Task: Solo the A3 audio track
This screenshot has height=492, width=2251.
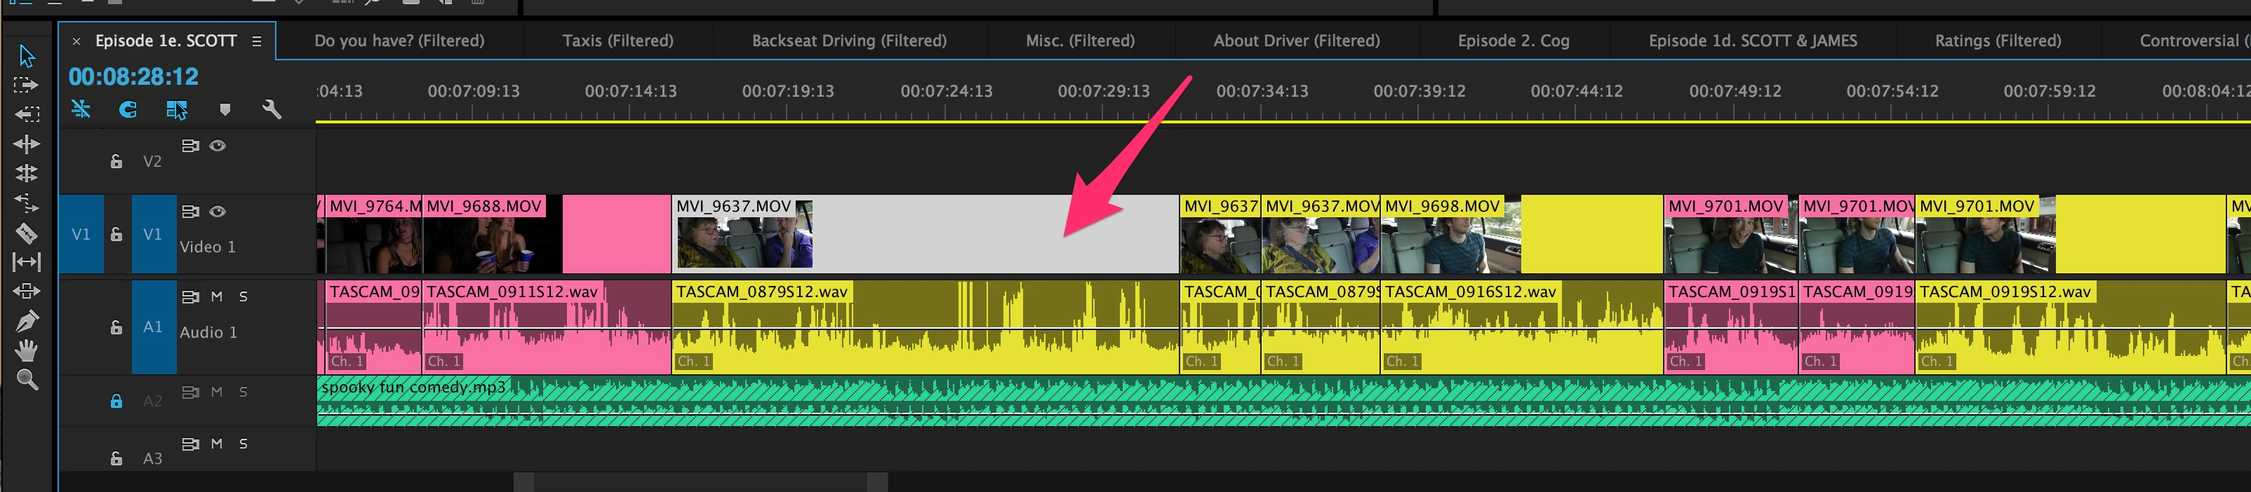Action: coord(243,444)
